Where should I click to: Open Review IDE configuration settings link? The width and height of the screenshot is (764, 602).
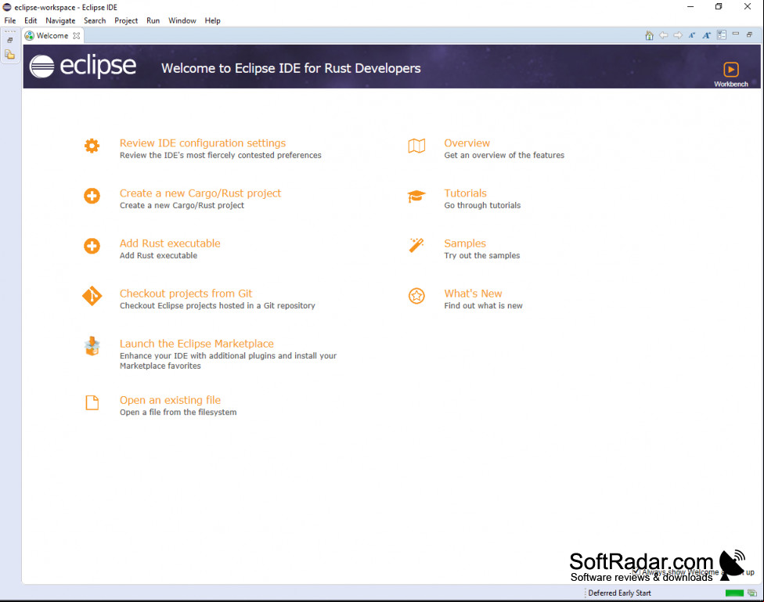[x=203, y=142]
